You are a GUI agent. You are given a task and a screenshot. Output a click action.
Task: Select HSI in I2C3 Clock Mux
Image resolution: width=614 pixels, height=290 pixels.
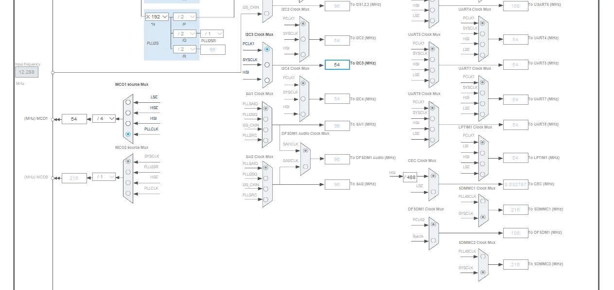[267, 81]
